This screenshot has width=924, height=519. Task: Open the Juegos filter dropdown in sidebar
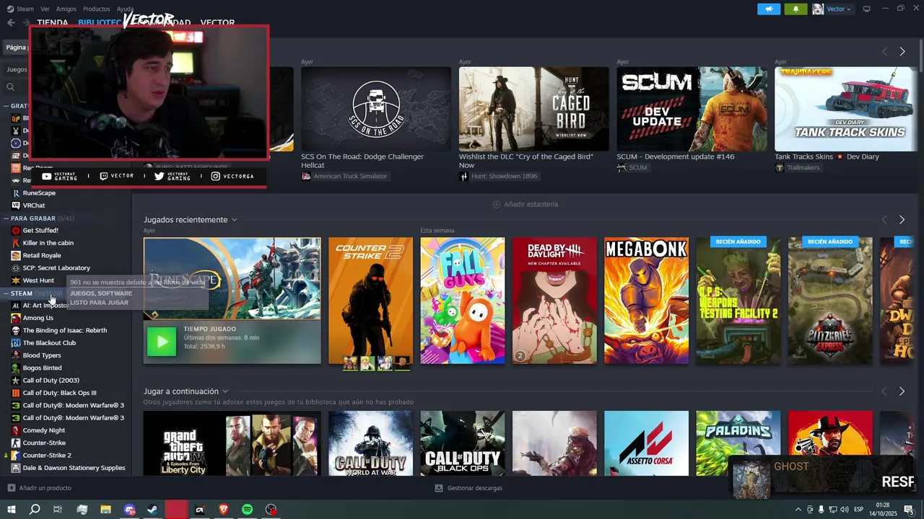[x=17, y=70]
